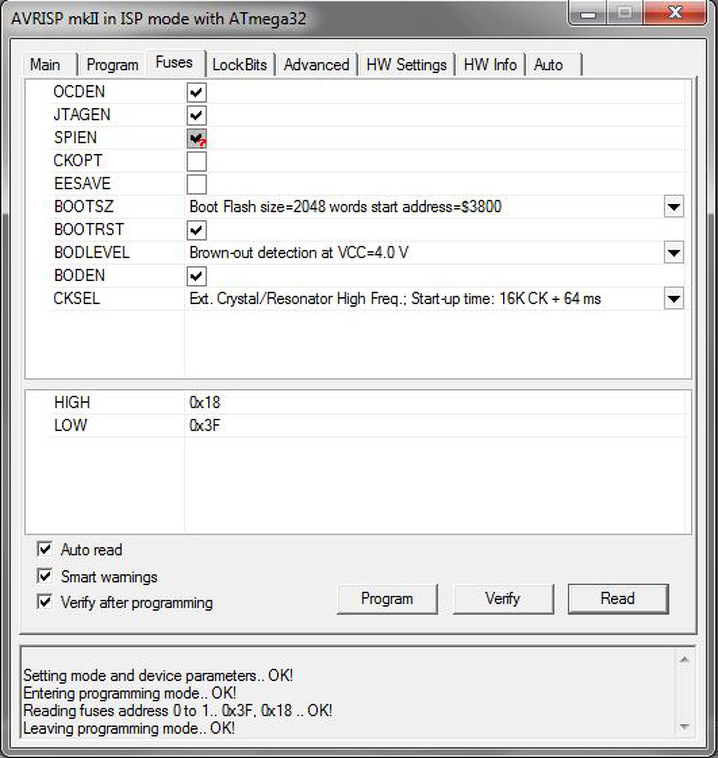Viewport: 718px width, 758px height.
Task: Select the SPIEN fuse label
Action: tap(75, 137)
